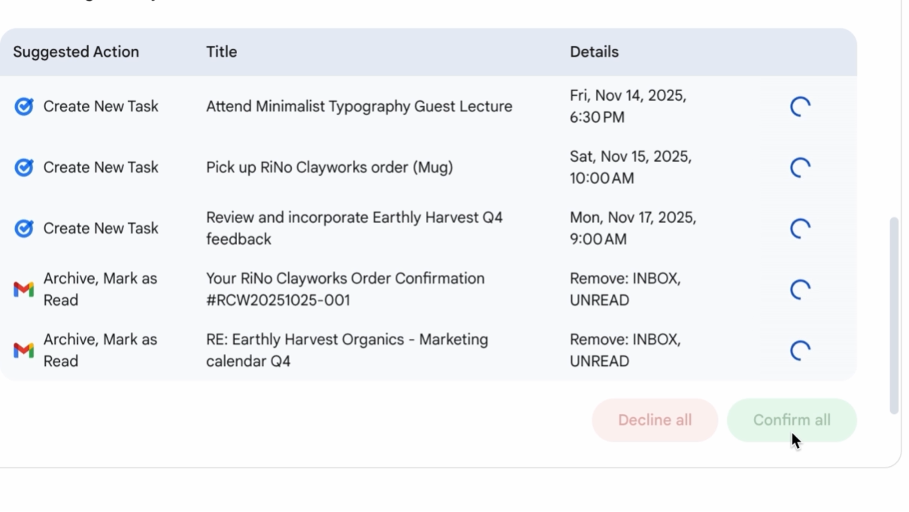This screenshot has height=512, width=909.
Task: Click the Fri, Nov 14, 2025 details cell
Action: click(x=628, y=107)
